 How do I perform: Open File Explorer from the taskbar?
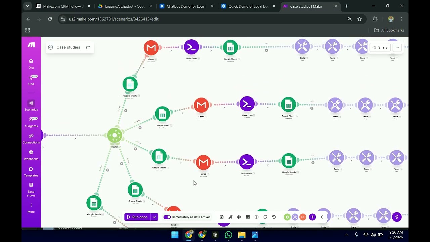(x=242, y=235)
